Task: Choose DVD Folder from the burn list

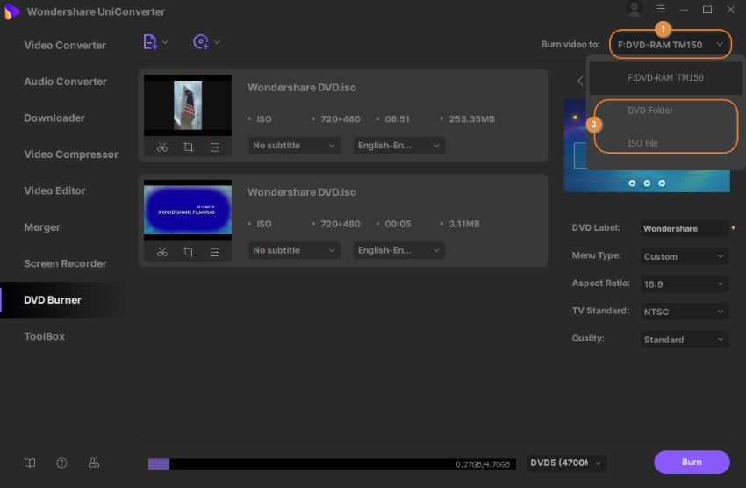Action: [649, 111]
